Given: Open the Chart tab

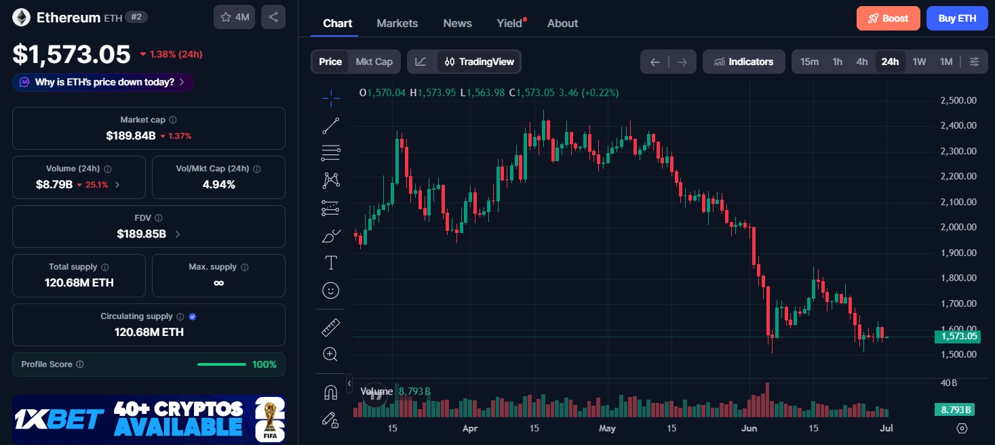Looking at the screenshot, I should (337, 23).
